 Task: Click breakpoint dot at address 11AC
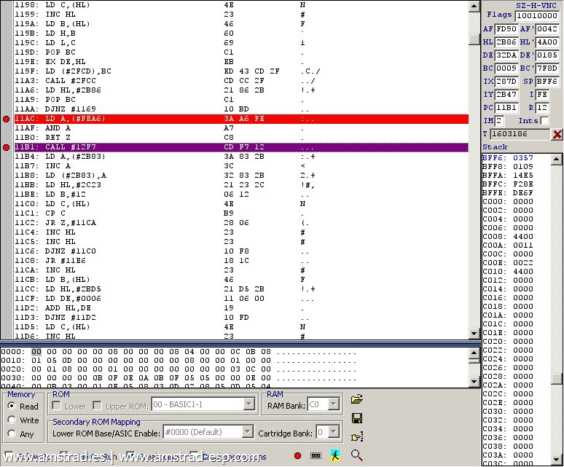point(7,119)
